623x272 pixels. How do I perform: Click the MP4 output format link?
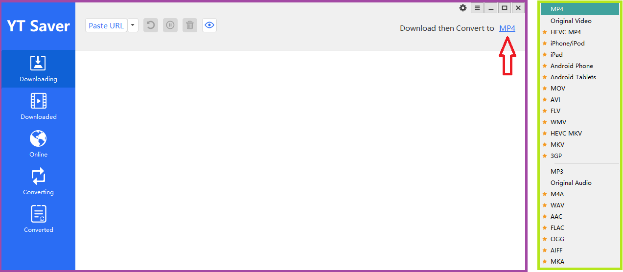pyautogui.click(x=507, y=28)
